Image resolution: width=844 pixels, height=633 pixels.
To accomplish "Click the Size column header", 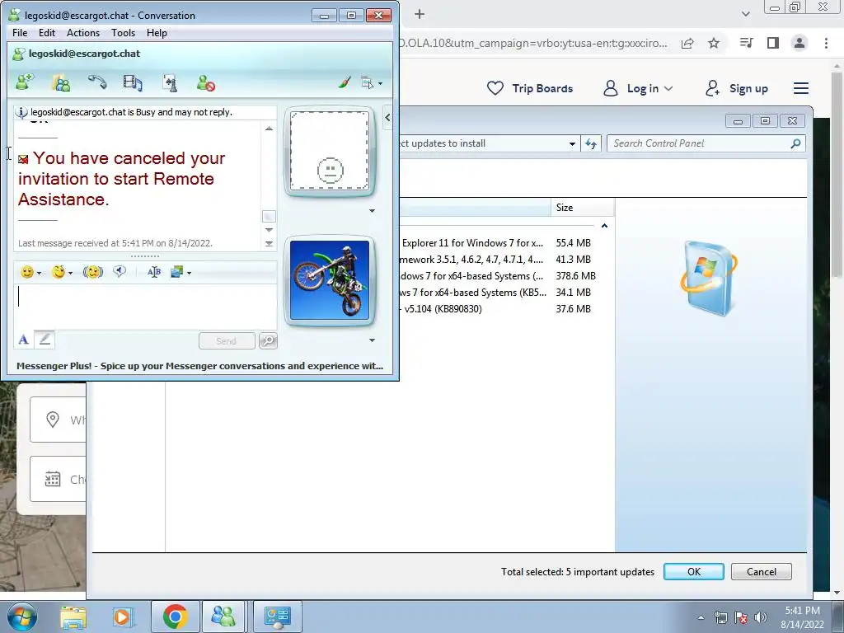I will click(583, 208).
